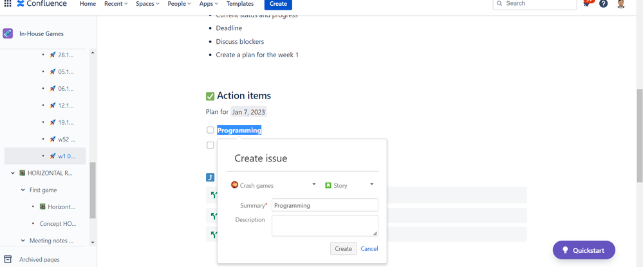Expand the People menu
Image resolution: width=643 pixels, height=267 pixels.
tap(179, 4)
